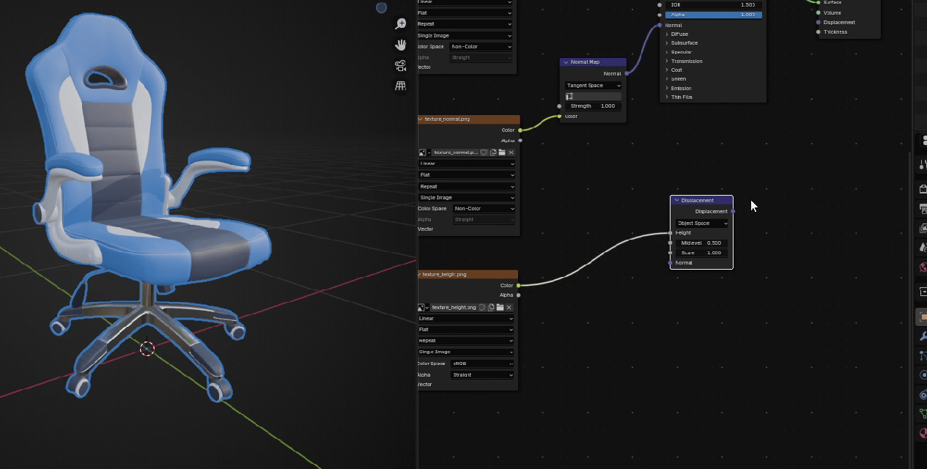The image size is (927, 469).
Task: Unlink texture_height.png with the X icon
Action: tap(509, 308)
